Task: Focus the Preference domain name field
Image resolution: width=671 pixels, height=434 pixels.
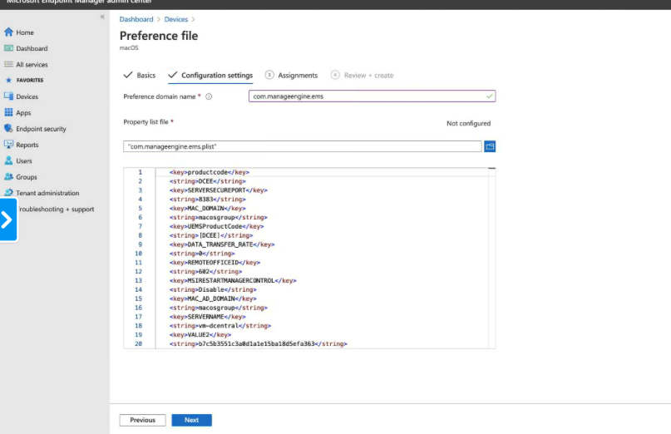Action: (x=372, y=96)
